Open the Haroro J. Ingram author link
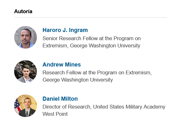Viewport: 188px width, 133px height. 65,30
